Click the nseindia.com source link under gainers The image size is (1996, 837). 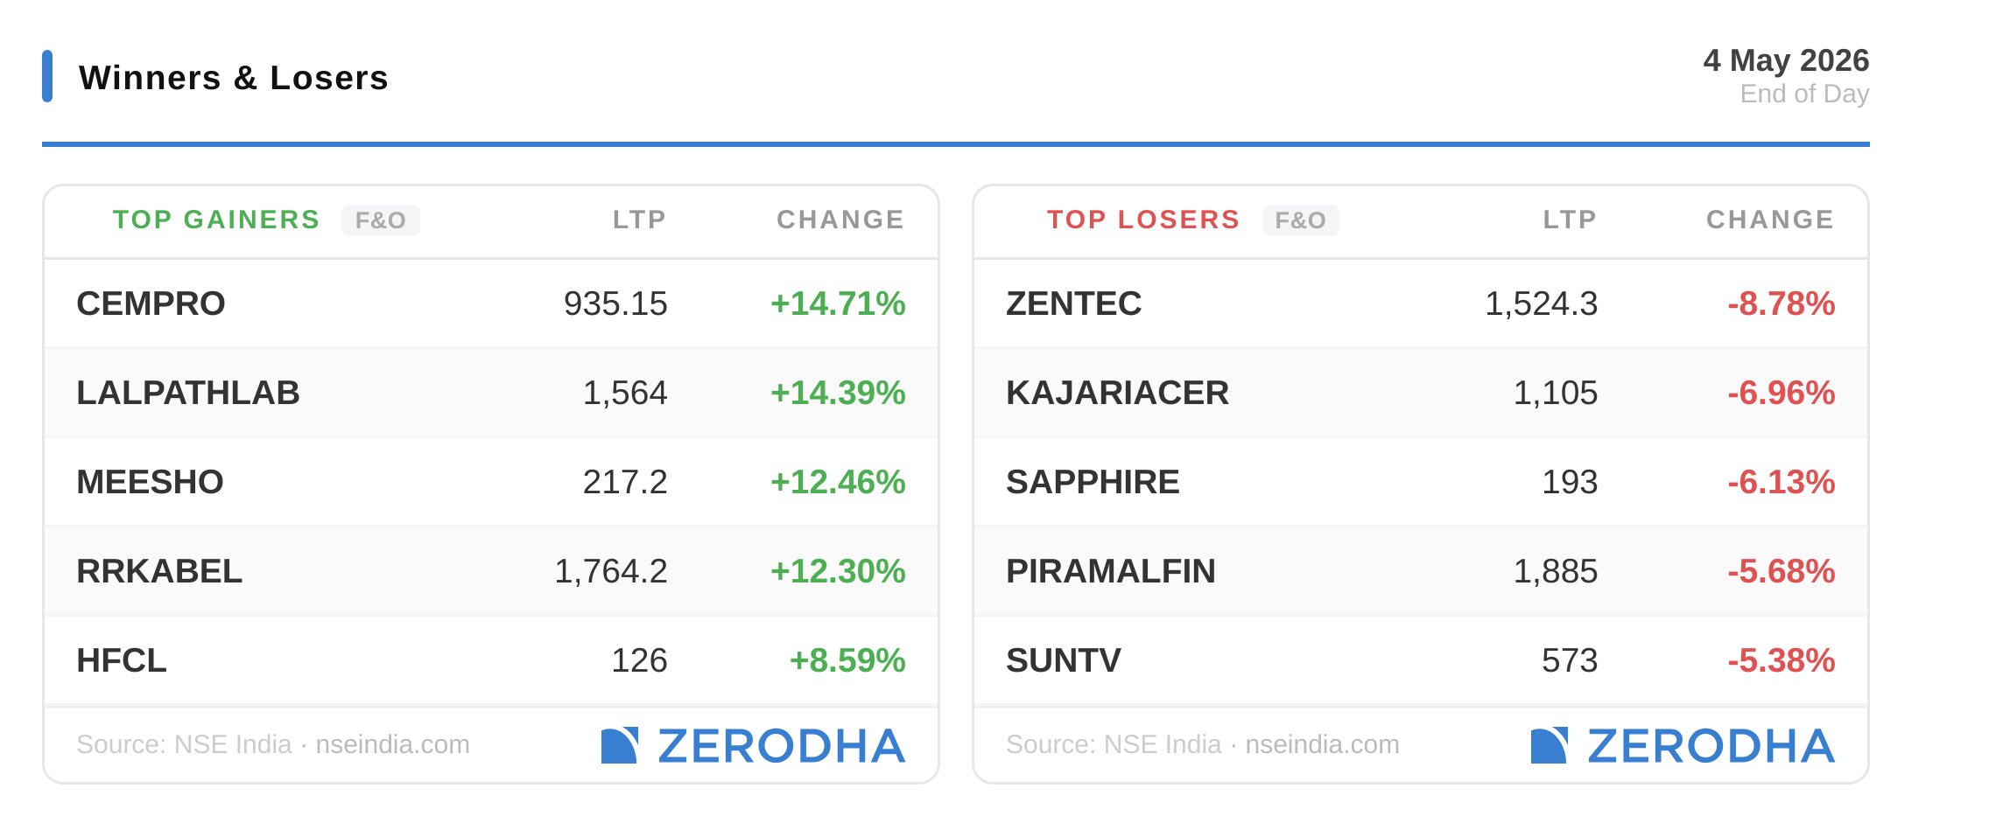392,744
